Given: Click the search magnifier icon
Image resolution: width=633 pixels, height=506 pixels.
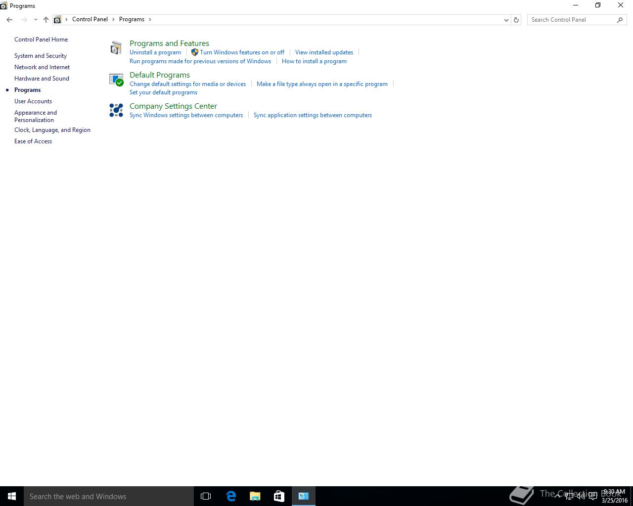Looking at the screenshot, I should point(620,20).
